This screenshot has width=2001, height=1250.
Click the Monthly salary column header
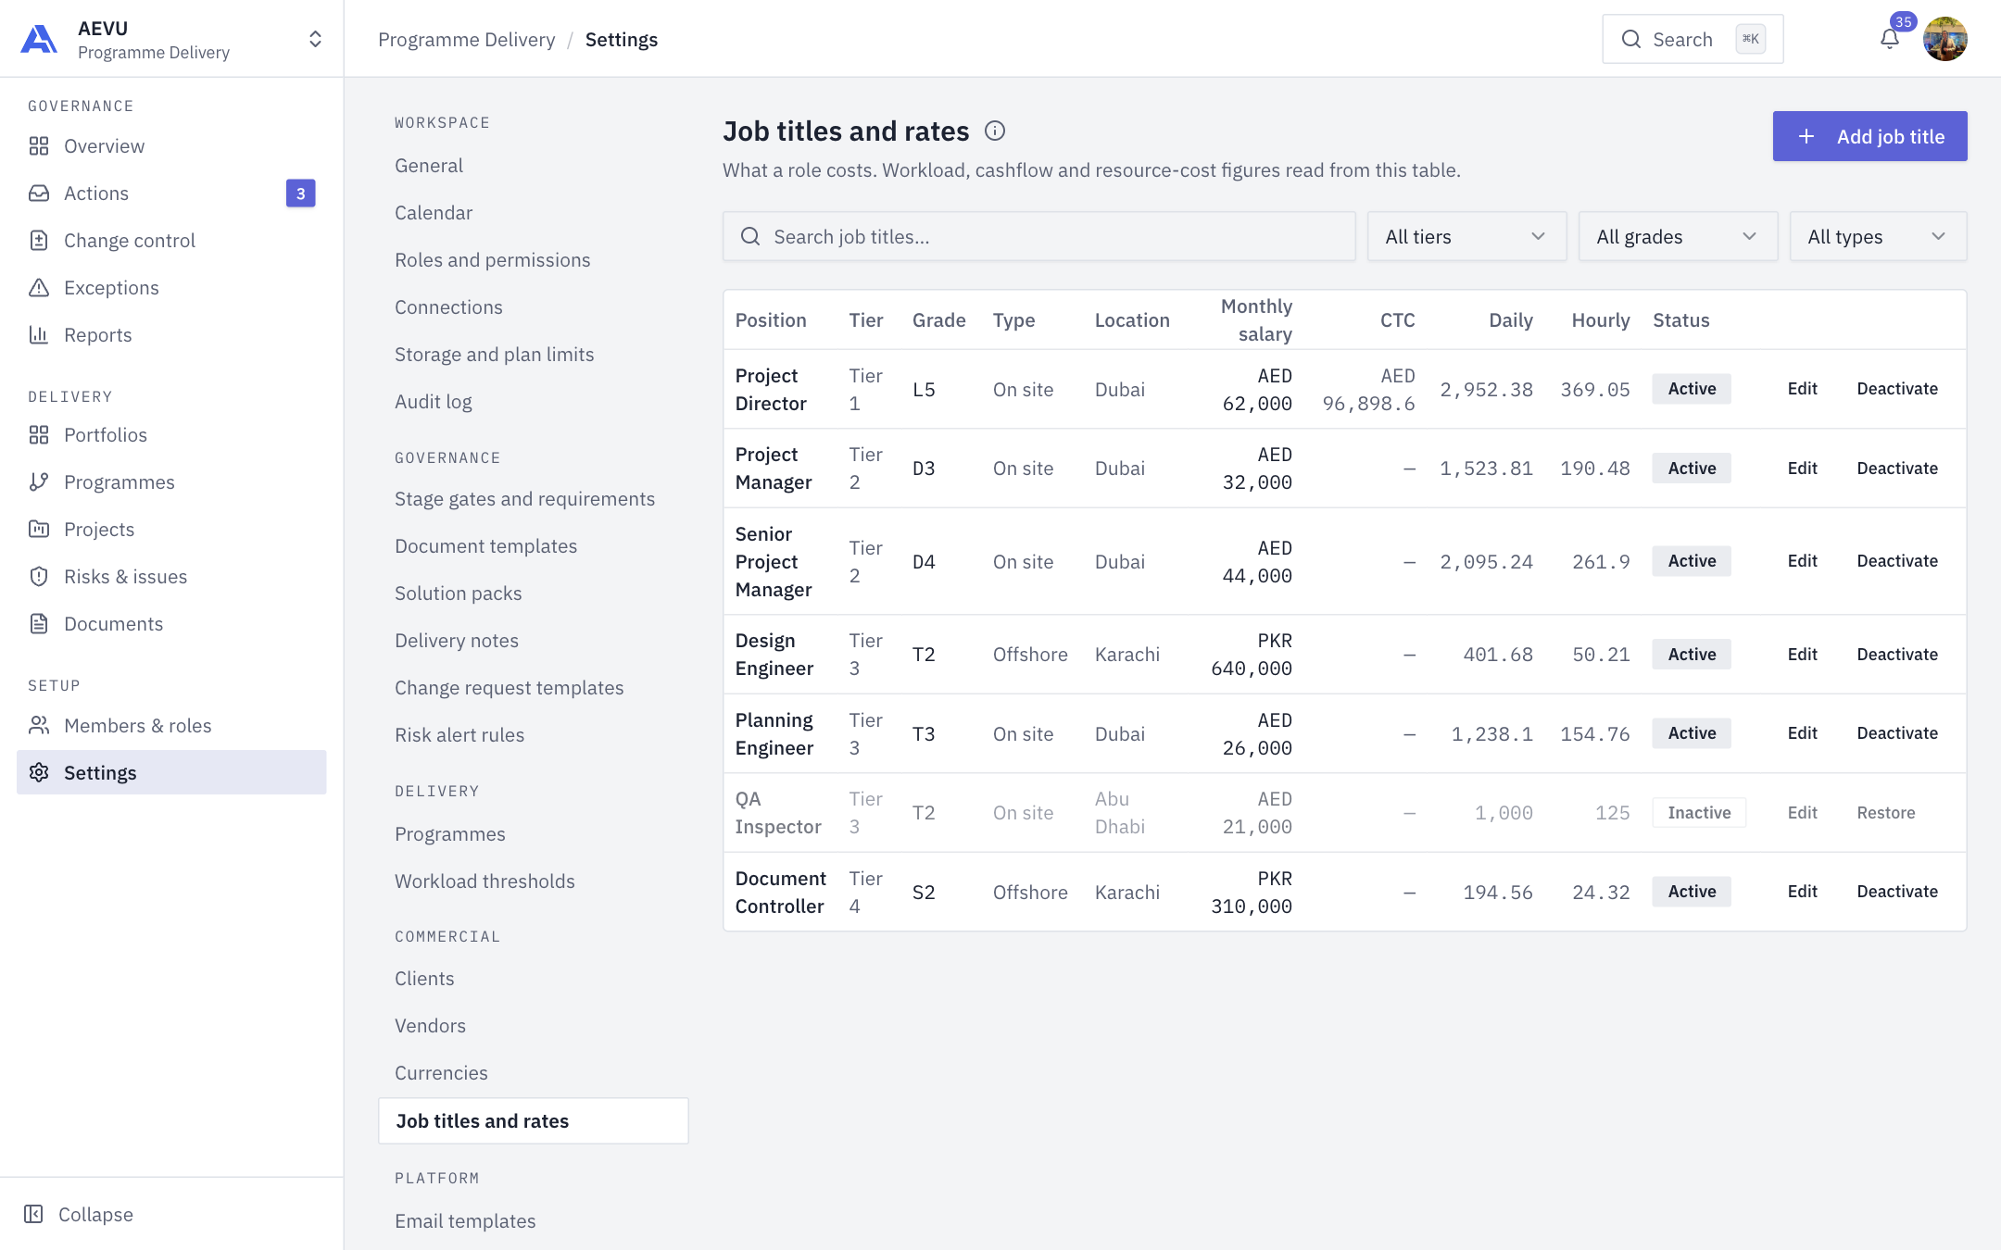tap(1256, 320)
